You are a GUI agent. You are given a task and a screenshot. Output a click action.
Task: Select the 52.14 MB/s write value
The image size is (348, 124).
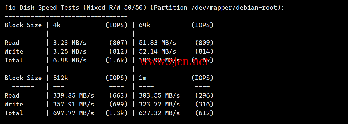click(158, 51)
